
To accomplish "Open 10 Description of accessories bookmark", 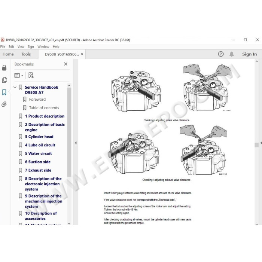I will (x=41, y=216).
